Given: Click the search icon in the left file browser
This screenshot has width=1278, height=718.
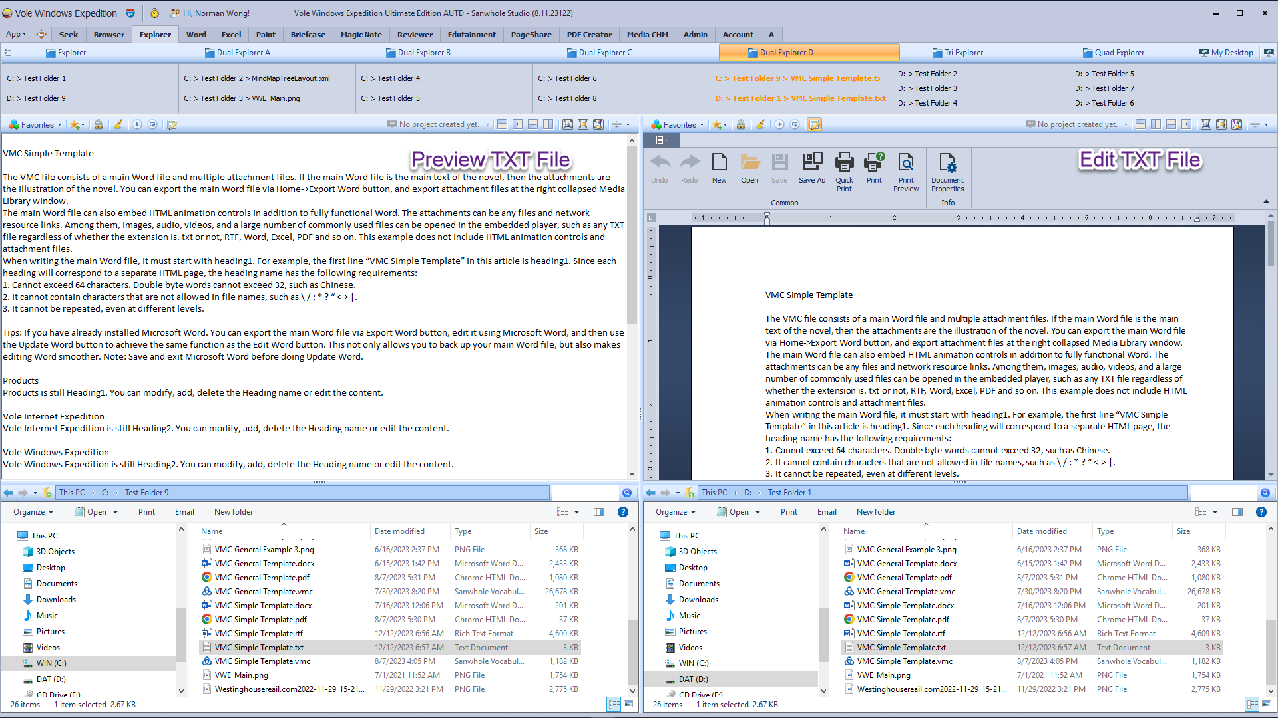Looking at the screenshot, I should point(627,493).
